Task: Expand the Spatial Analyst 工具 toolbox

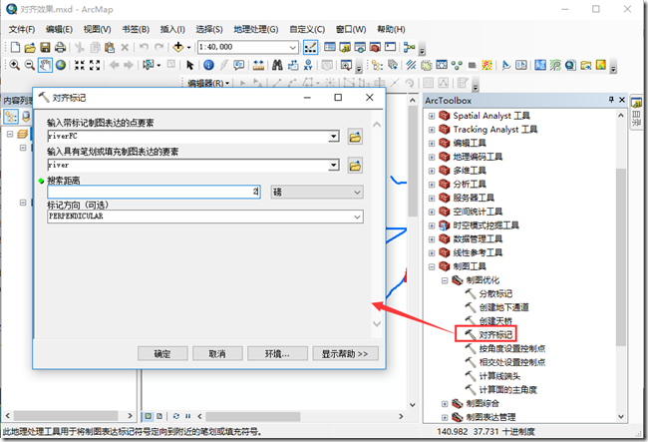Action: pyautogui.click(x=432, y=116)
